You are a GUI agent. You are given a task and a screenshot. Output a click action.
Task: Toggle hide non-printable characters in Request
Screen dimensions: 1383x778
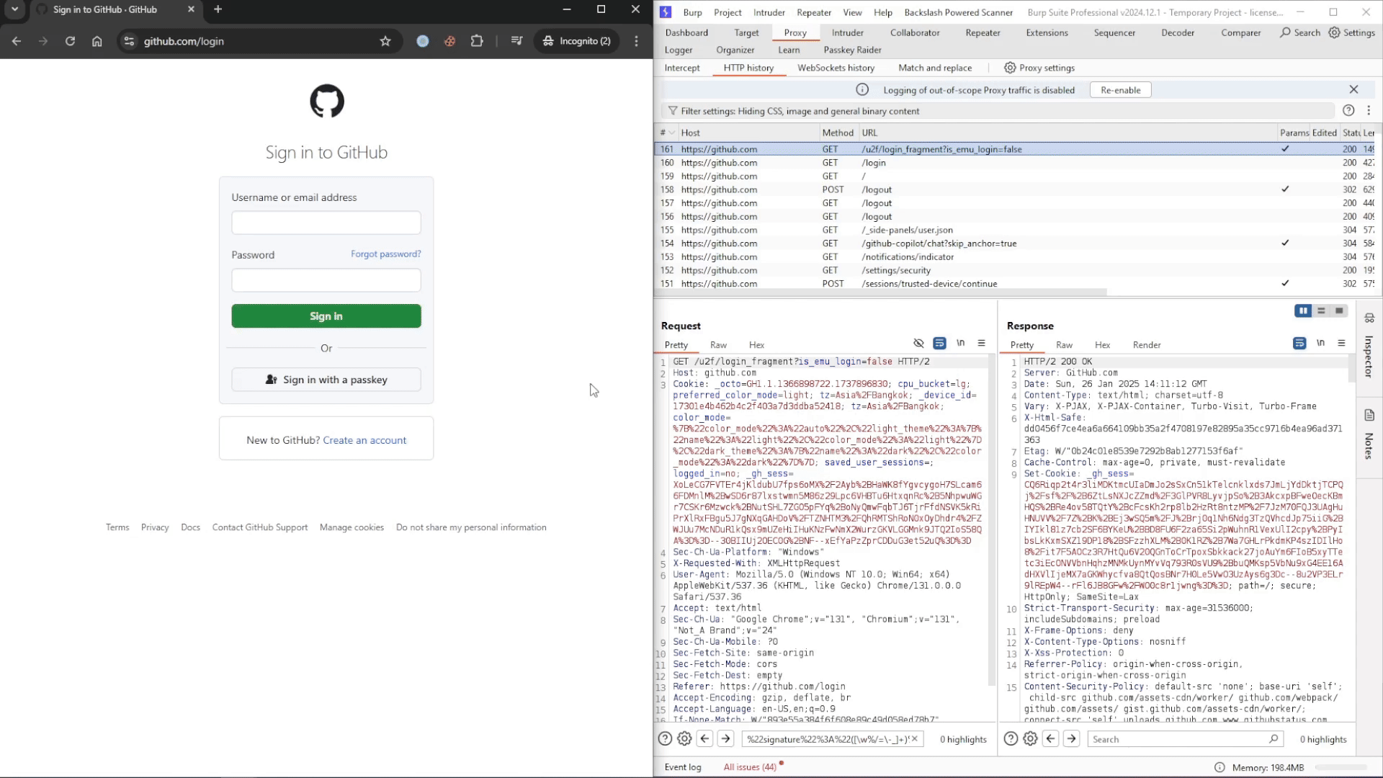[x=918, y=343]
